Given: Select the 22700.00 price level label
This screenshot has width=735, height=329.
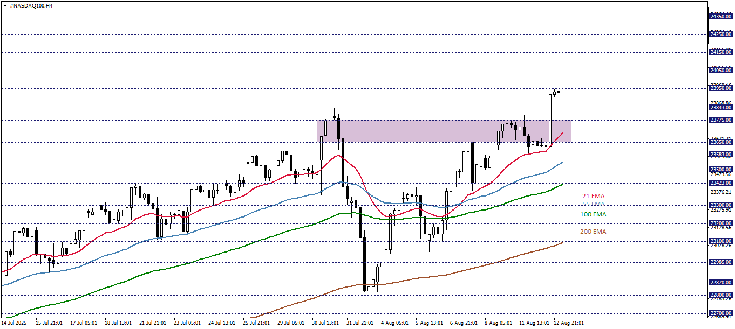Looking at the screenshot, I should [720, 313].
